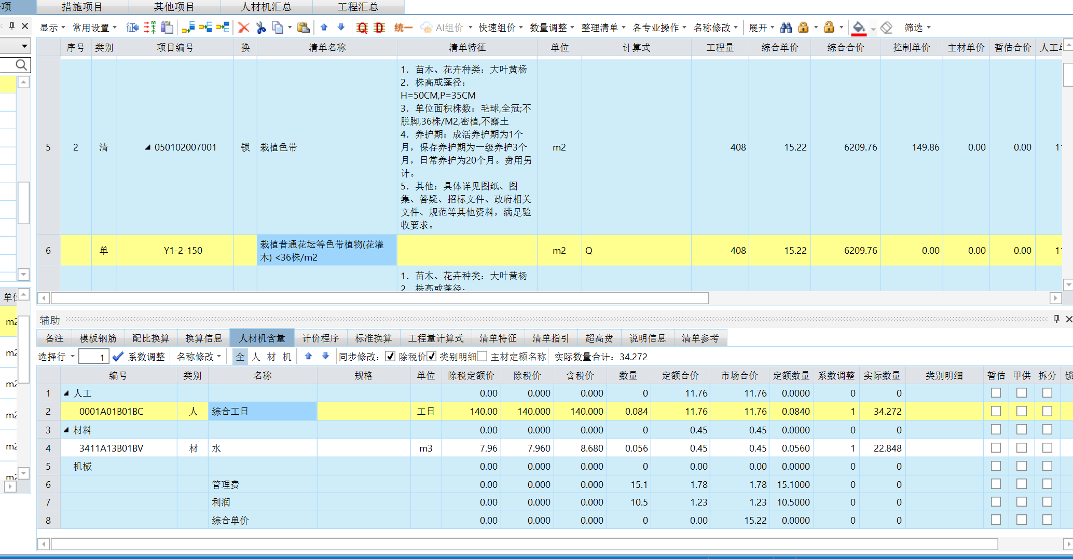This screenshot has width=1073, height=559.
Task: Open the 各专业操作 dropdown
Action: 659,28
